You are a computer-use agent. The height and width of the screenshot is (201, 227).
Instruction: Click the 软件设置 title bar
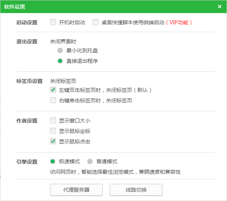(112, 7)
